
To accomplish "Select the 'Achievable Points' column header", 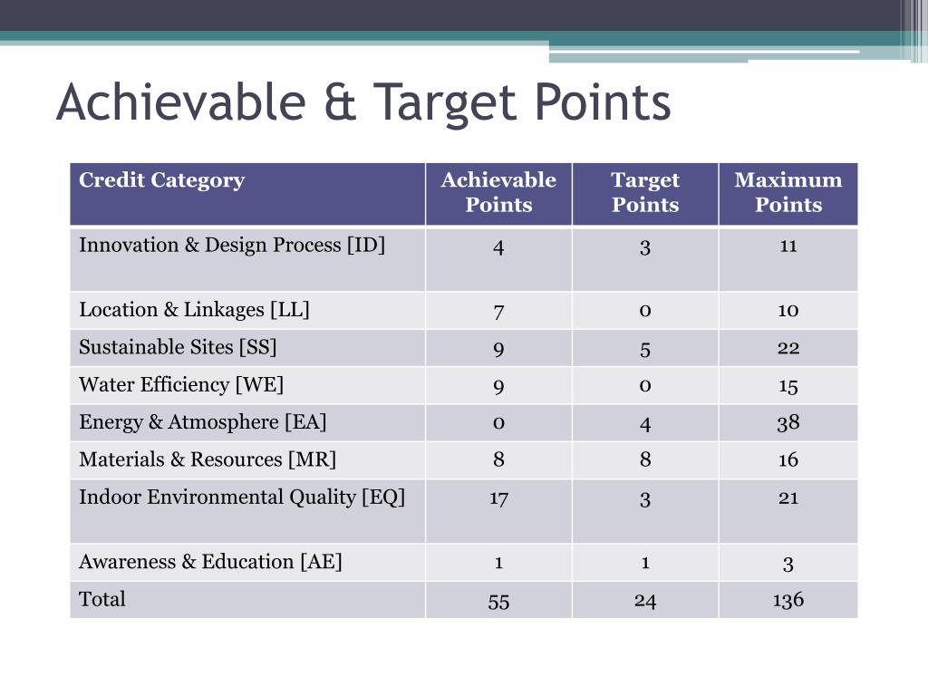I will pyautogui.click(x=498, y=192).
